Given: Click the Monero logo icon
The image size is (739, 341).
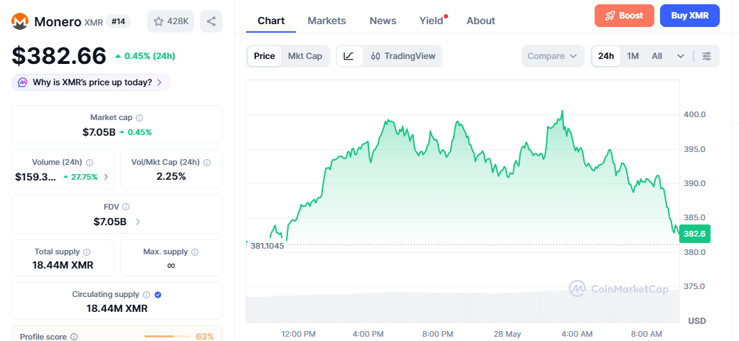Looking at the screenshot, I should [x=20, y=21].
